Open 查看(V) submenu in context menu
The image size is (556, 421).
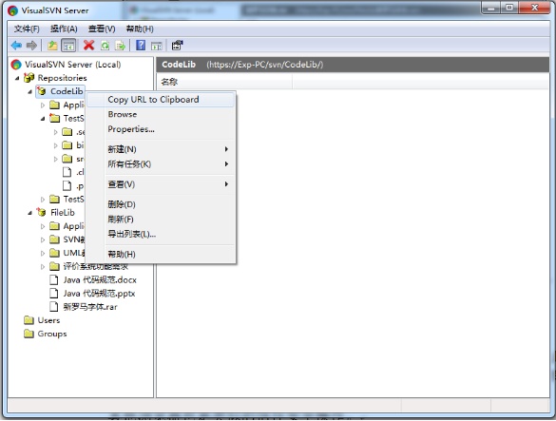pyautogui.click(x=161, y=184)
